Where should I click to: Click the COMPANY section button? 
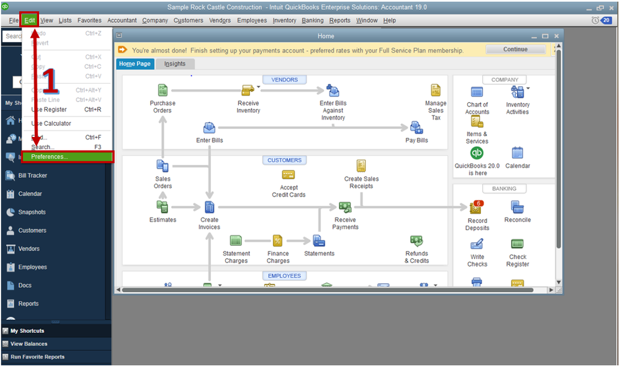(x=505, y=80)
